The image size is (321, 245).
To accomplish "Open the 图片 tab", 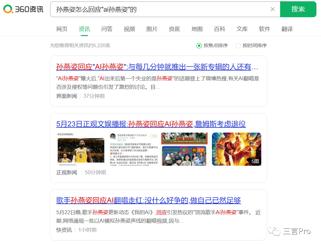I will [x=152, y=29].
